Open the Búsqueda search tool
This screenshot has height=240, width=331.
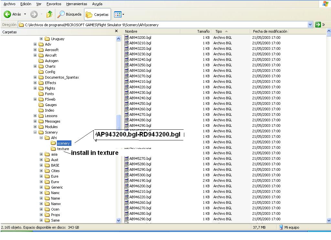[x=69, y=14]
